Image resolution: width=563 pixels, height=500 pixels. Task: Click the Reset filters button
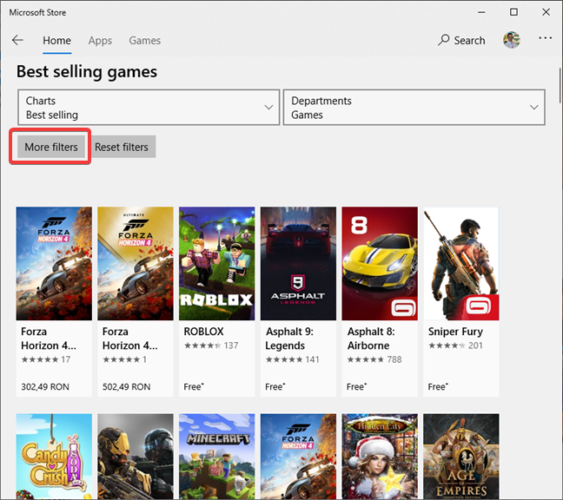point(122,147)
